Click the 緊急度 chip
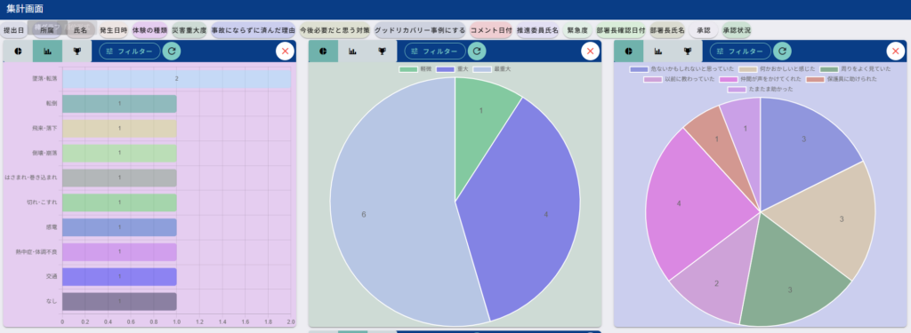This screenshot has width=911, height=333. pyautogui.click(x=577, y=30)
